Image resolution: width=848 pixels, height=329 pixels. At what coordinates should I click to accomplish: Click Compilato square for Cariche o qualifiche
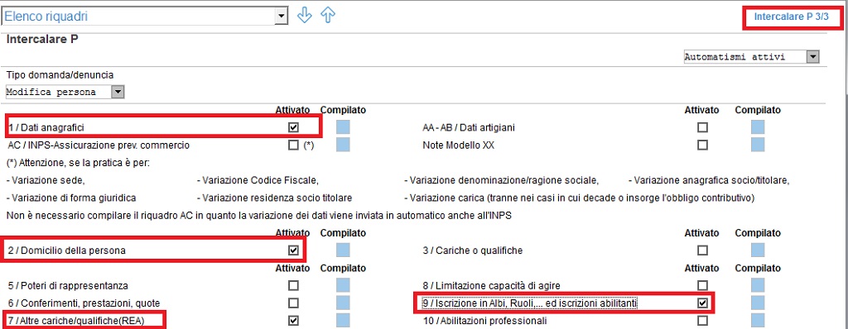[758, 250]
